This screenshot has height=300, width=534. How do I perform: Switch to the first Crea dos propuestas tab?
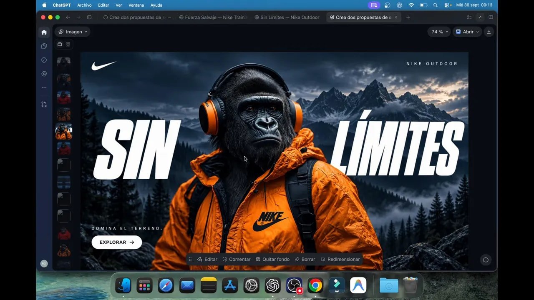pyautogui.click(x=137, y=17)
